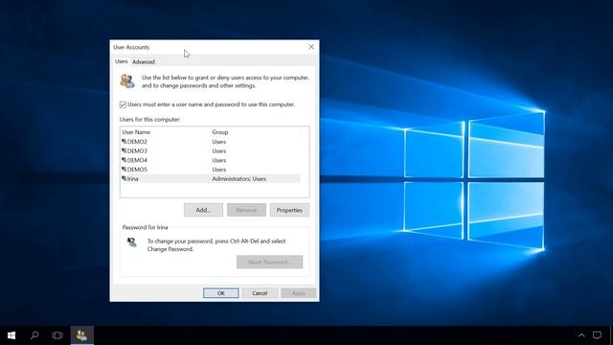Open taskbar search magnifier

34,335
